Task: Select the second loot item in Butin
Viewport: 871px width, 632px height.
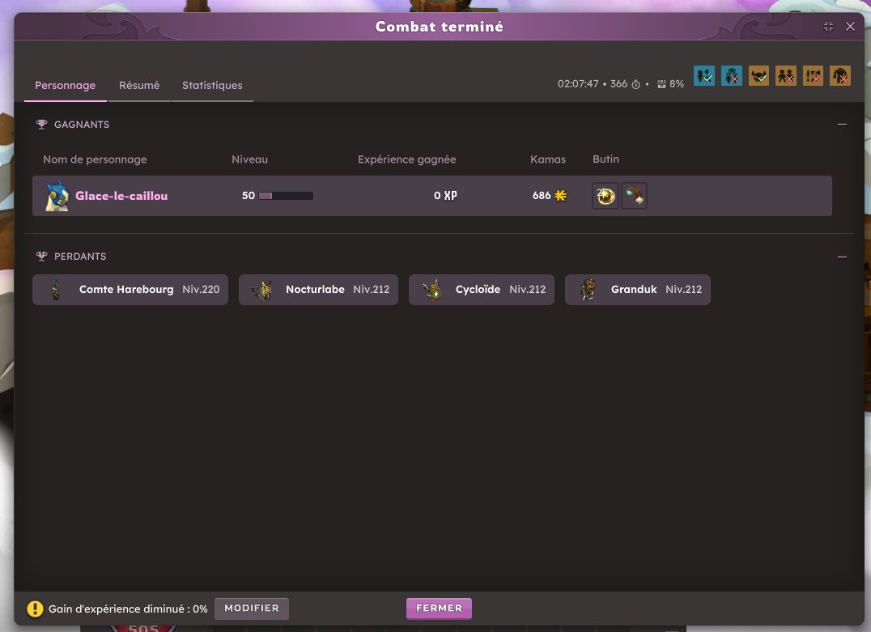Action: [x=634, y=196]
